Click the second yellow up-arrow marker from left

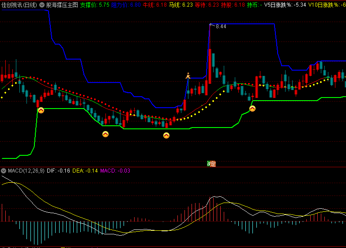pyautogui.click(x=105, y=134)
